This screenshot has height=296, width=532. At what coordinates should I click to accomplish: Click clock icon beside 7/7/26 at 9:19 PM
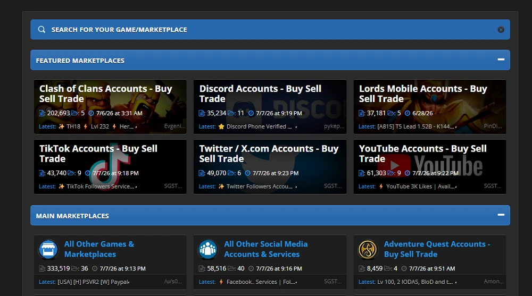pos(251,113)
